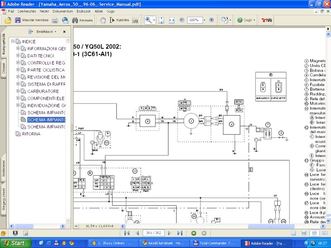Select the COMPONENTI ELE bookmark
Image resolution: width=331 pixels, height=248 pixels.
pyautogui.click(x=46, y=98)
